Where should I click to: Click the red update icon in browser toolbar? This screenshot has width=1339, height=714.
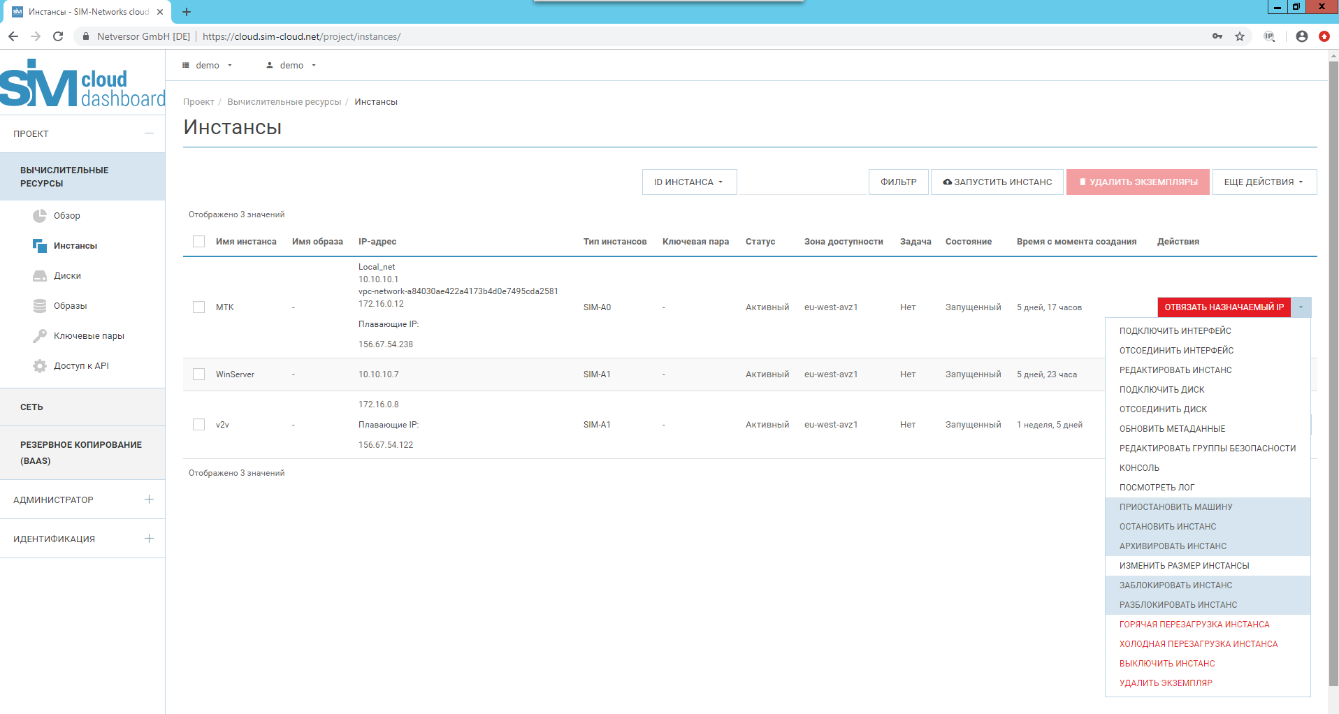[1324, 36]
